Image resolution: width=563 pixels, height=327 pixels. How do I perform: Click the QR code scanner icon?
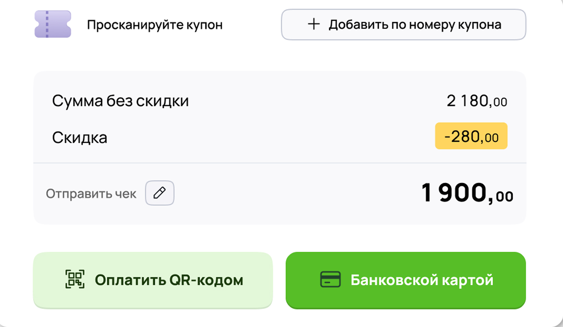[75, 280]
